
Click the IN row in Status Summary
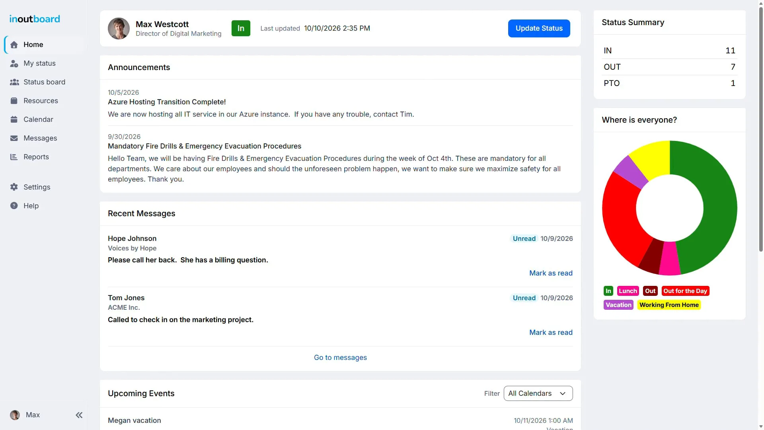pyautogui.click(x=669, y=51)
